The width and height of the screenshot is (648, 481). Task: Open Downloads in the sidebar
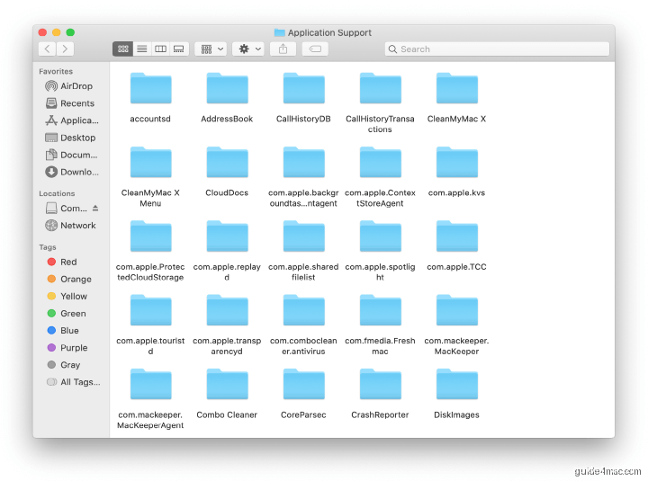[x=71, y=172]
